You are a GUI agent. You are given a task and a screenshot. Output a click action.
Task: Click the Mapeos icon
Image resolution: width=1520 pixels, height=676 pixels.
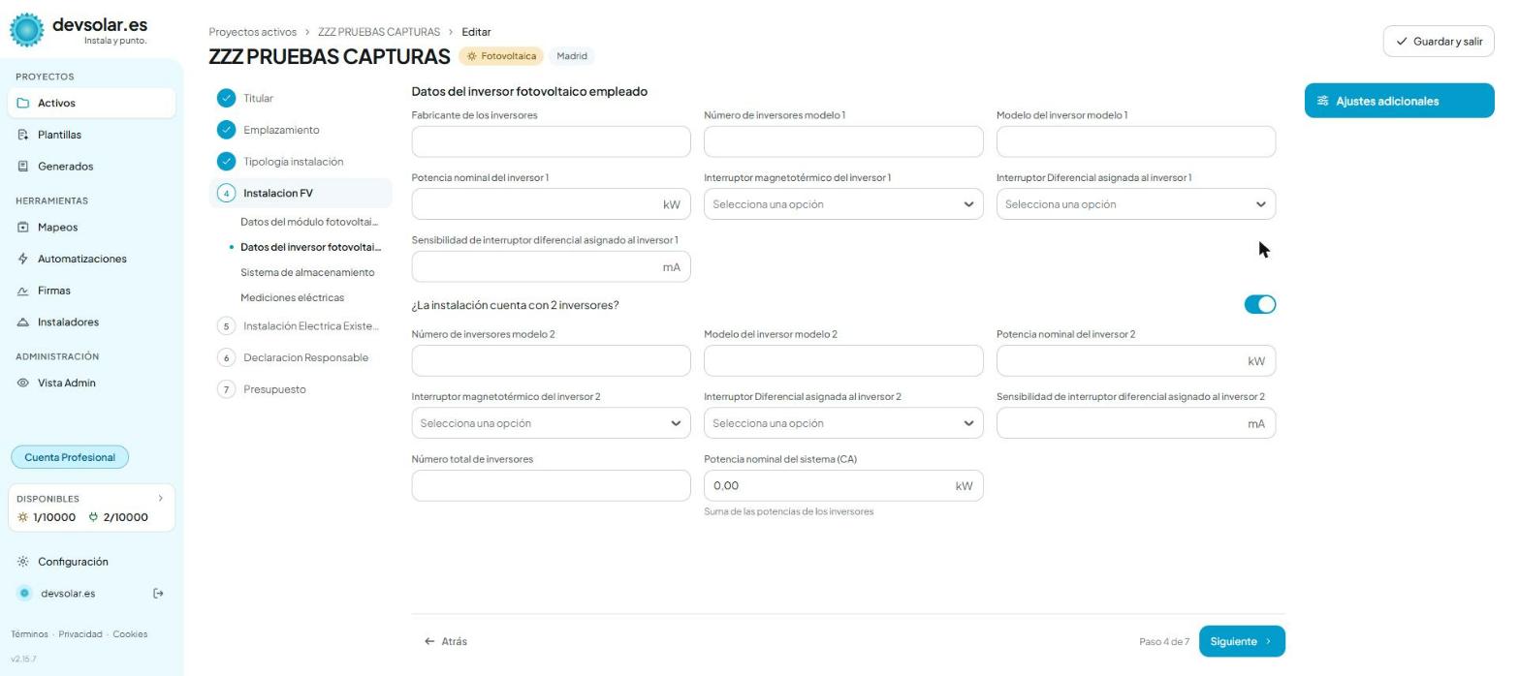[x=24, y=228]
